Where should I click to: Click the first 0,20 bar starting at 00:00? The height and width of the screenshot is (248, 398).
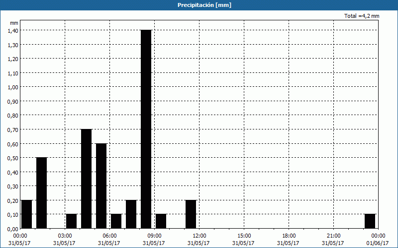pyautogui.click(x=27, y=214)
